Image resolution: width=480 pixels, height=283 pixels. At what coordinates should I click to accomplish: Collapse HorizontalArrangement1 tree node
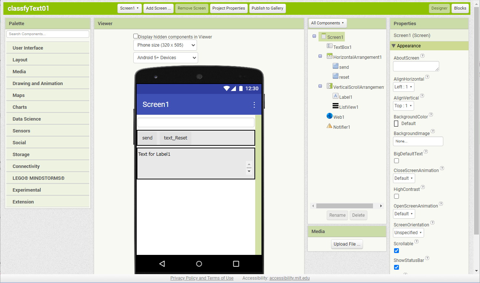click(320, 56)
